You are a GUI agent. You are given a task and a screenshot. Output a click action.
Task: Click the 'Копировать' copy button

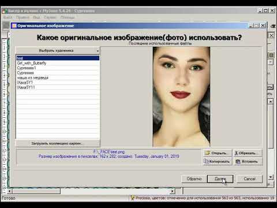(218, 161)
